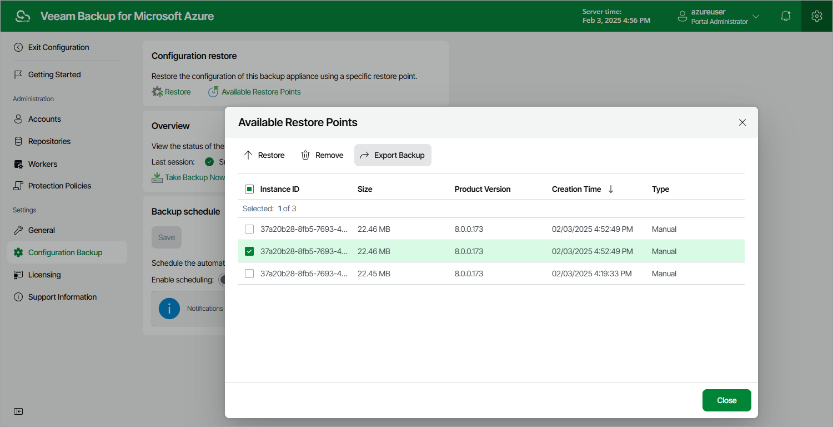The height and width of the screenshot is (427, 833).
Task: Open Licensing in the sidebar
Action: (44, 275)
